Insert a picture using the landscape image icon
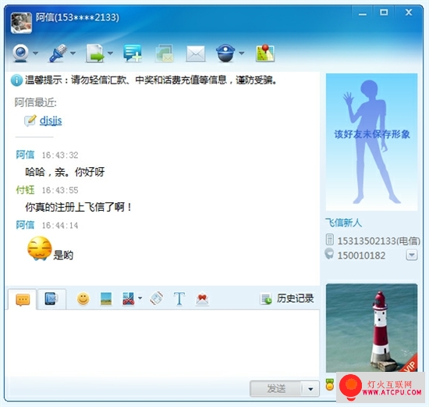This screenshot has height=407, width=429. tap(106, 298)
